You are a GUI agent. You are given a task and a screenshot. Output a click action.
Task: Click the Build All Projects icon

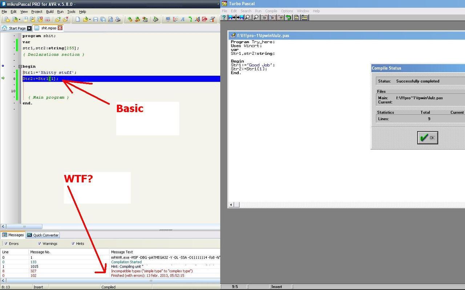137,20
